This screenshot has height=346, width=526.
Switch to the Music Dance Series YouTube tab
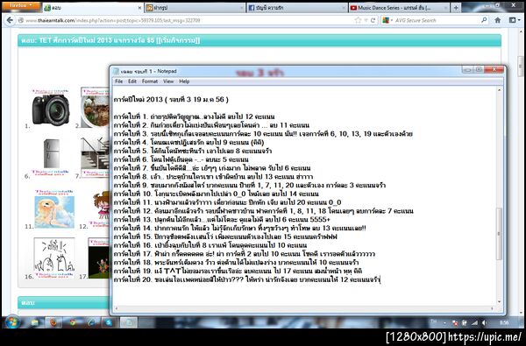[399, 8]
